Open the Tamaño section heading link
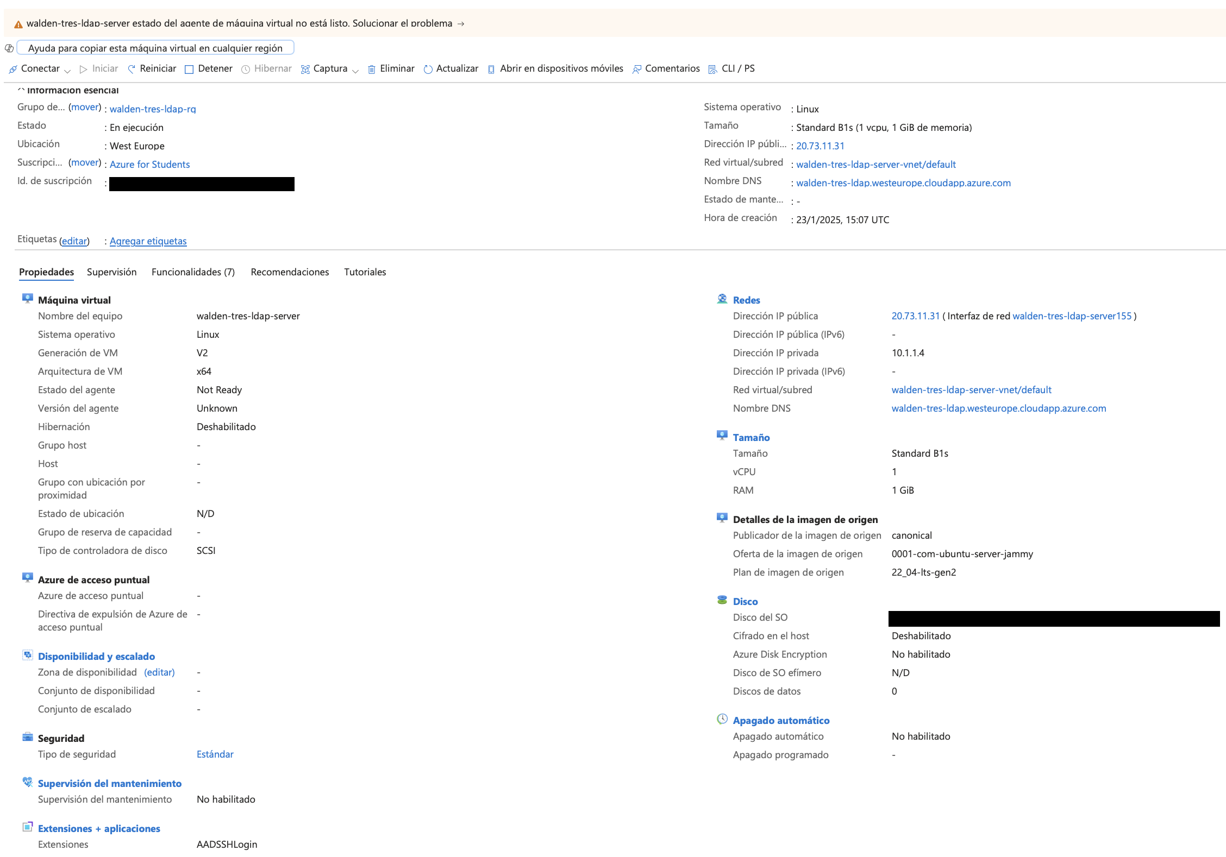 (x=751, y=438)
